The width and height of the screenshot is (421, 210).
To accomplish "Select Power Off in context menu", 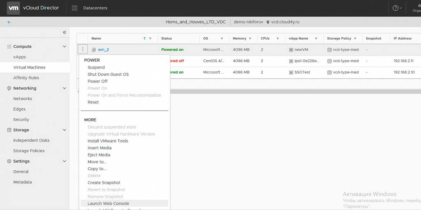I will coord(97,81).
